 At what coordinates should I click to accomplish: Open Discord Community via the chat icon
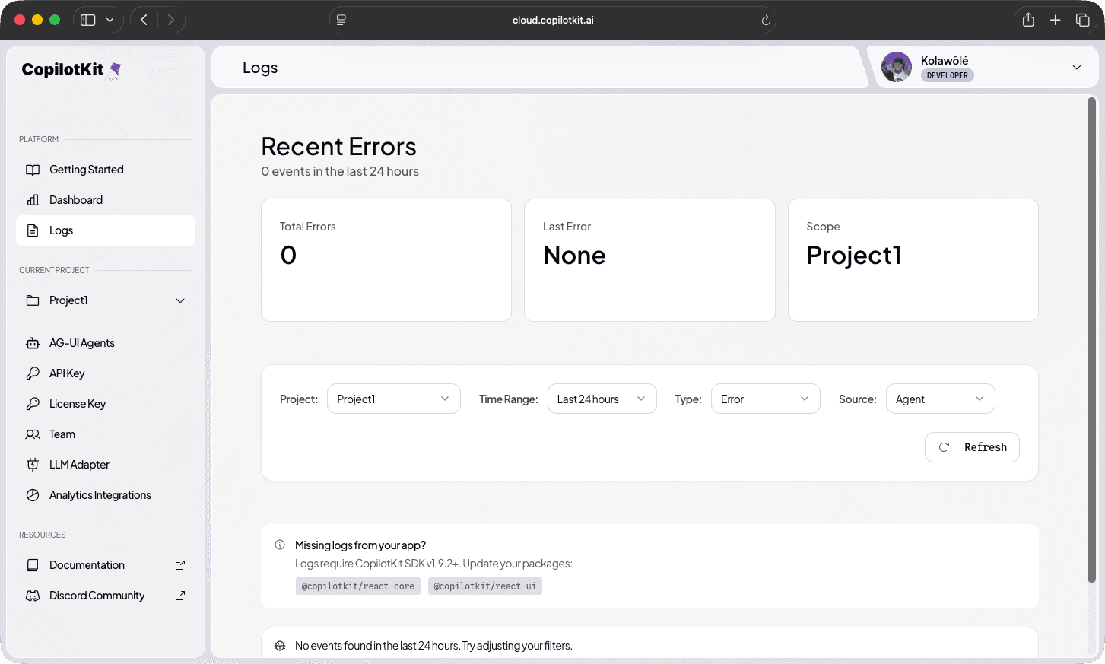tap(33, 595)
